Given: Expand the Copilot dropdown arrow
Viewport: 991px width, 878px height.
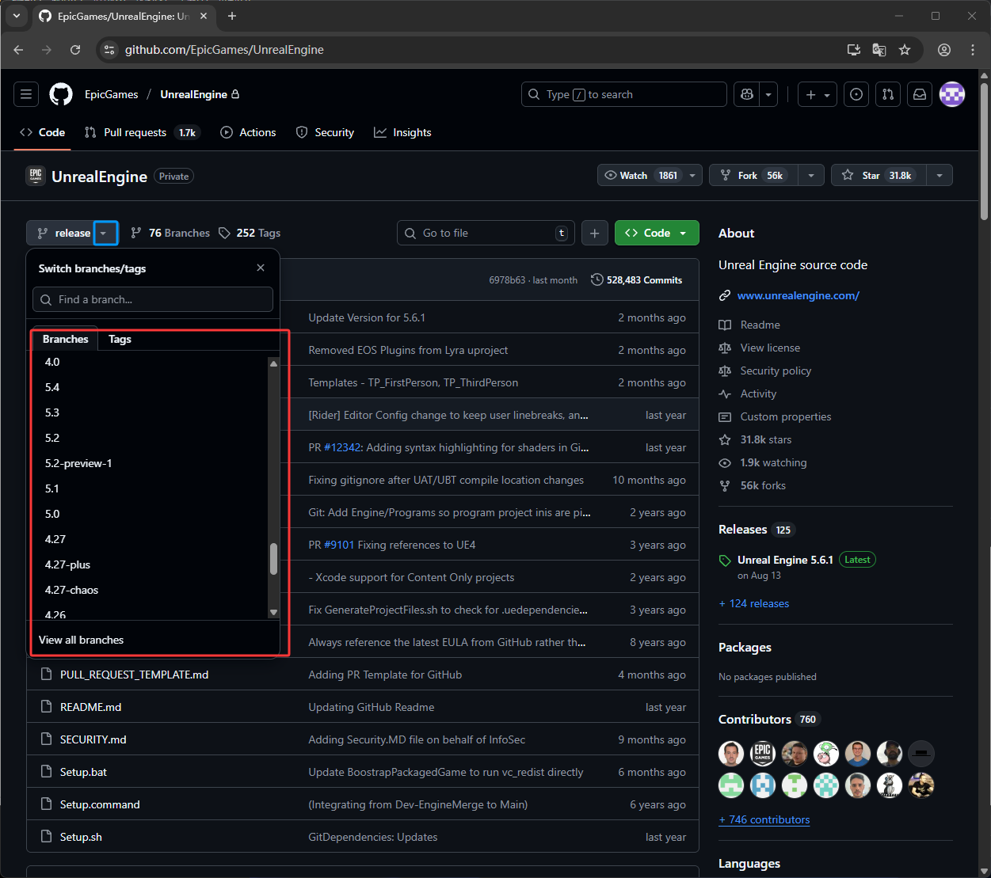Looking at the screenshot, I should coord(768,94).
